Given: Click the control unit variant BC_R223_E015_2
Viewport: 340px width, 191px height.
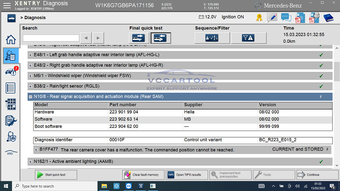Looking at the screenshot, I should 278,140.
